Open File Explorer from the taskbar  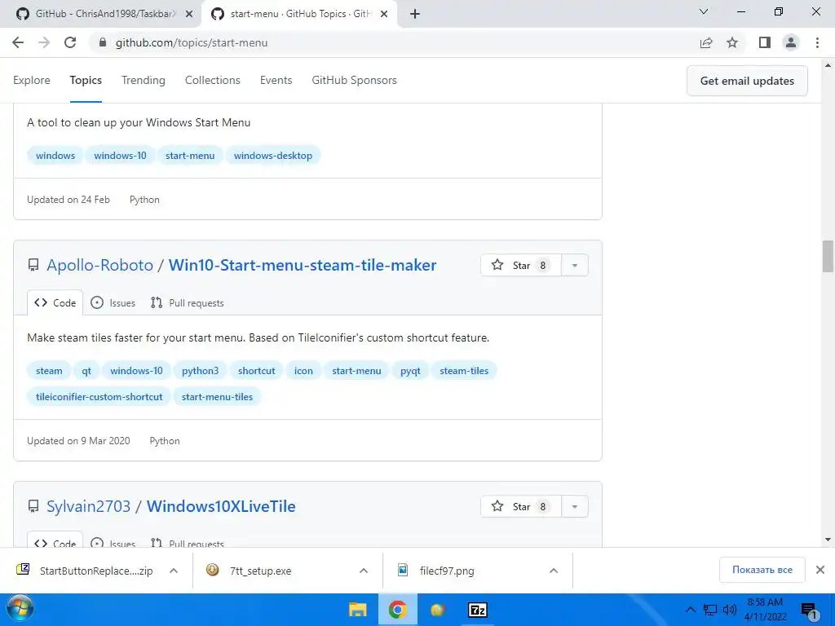point(357,610)
